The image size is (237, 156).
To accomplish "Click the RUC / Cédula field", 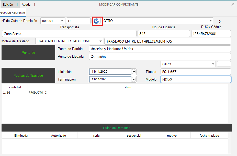I will (x=211, y=34).
